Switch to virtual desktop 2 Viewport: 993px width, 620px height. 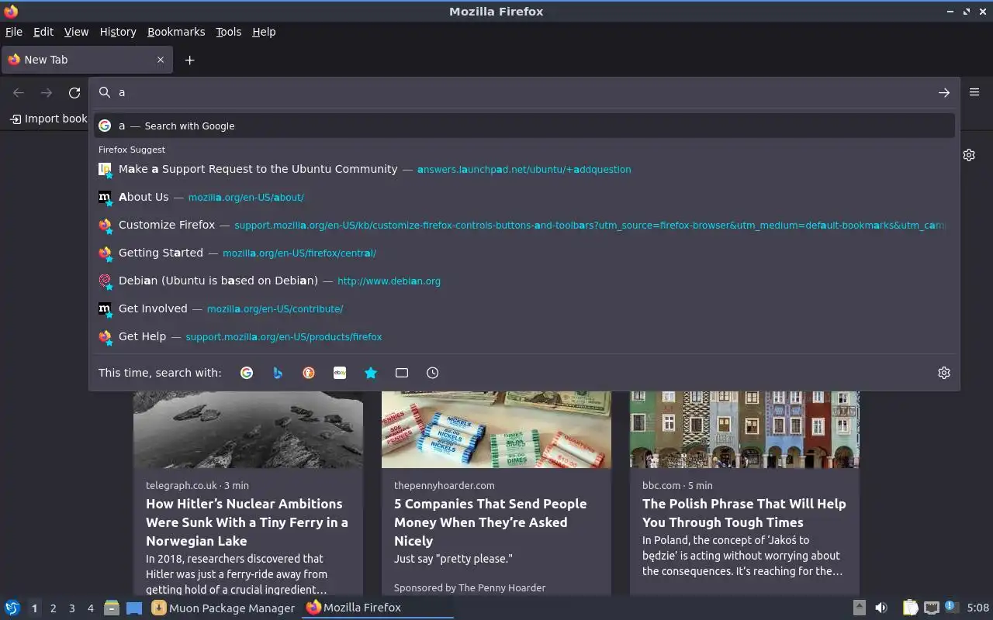(53, 608)
